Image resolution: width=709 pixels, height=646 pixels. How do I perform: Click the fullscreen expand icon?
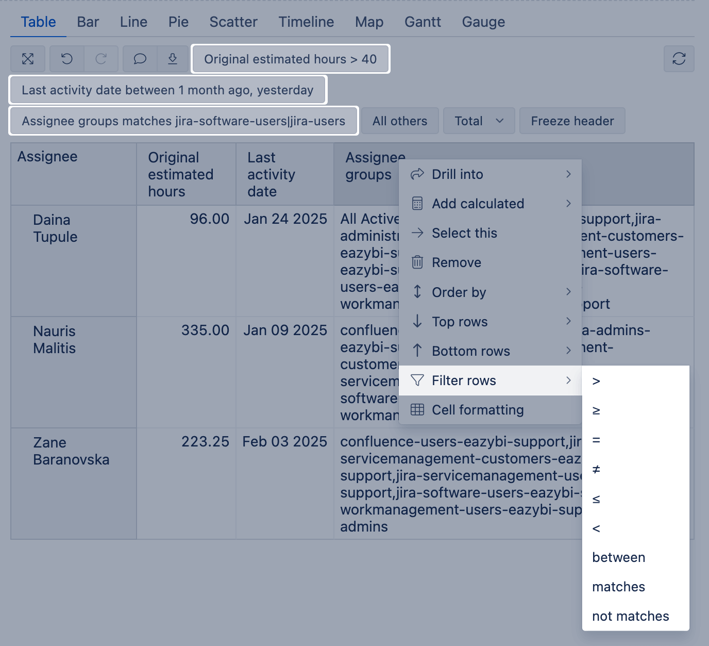pyautogui.click(x=28, y=59)
